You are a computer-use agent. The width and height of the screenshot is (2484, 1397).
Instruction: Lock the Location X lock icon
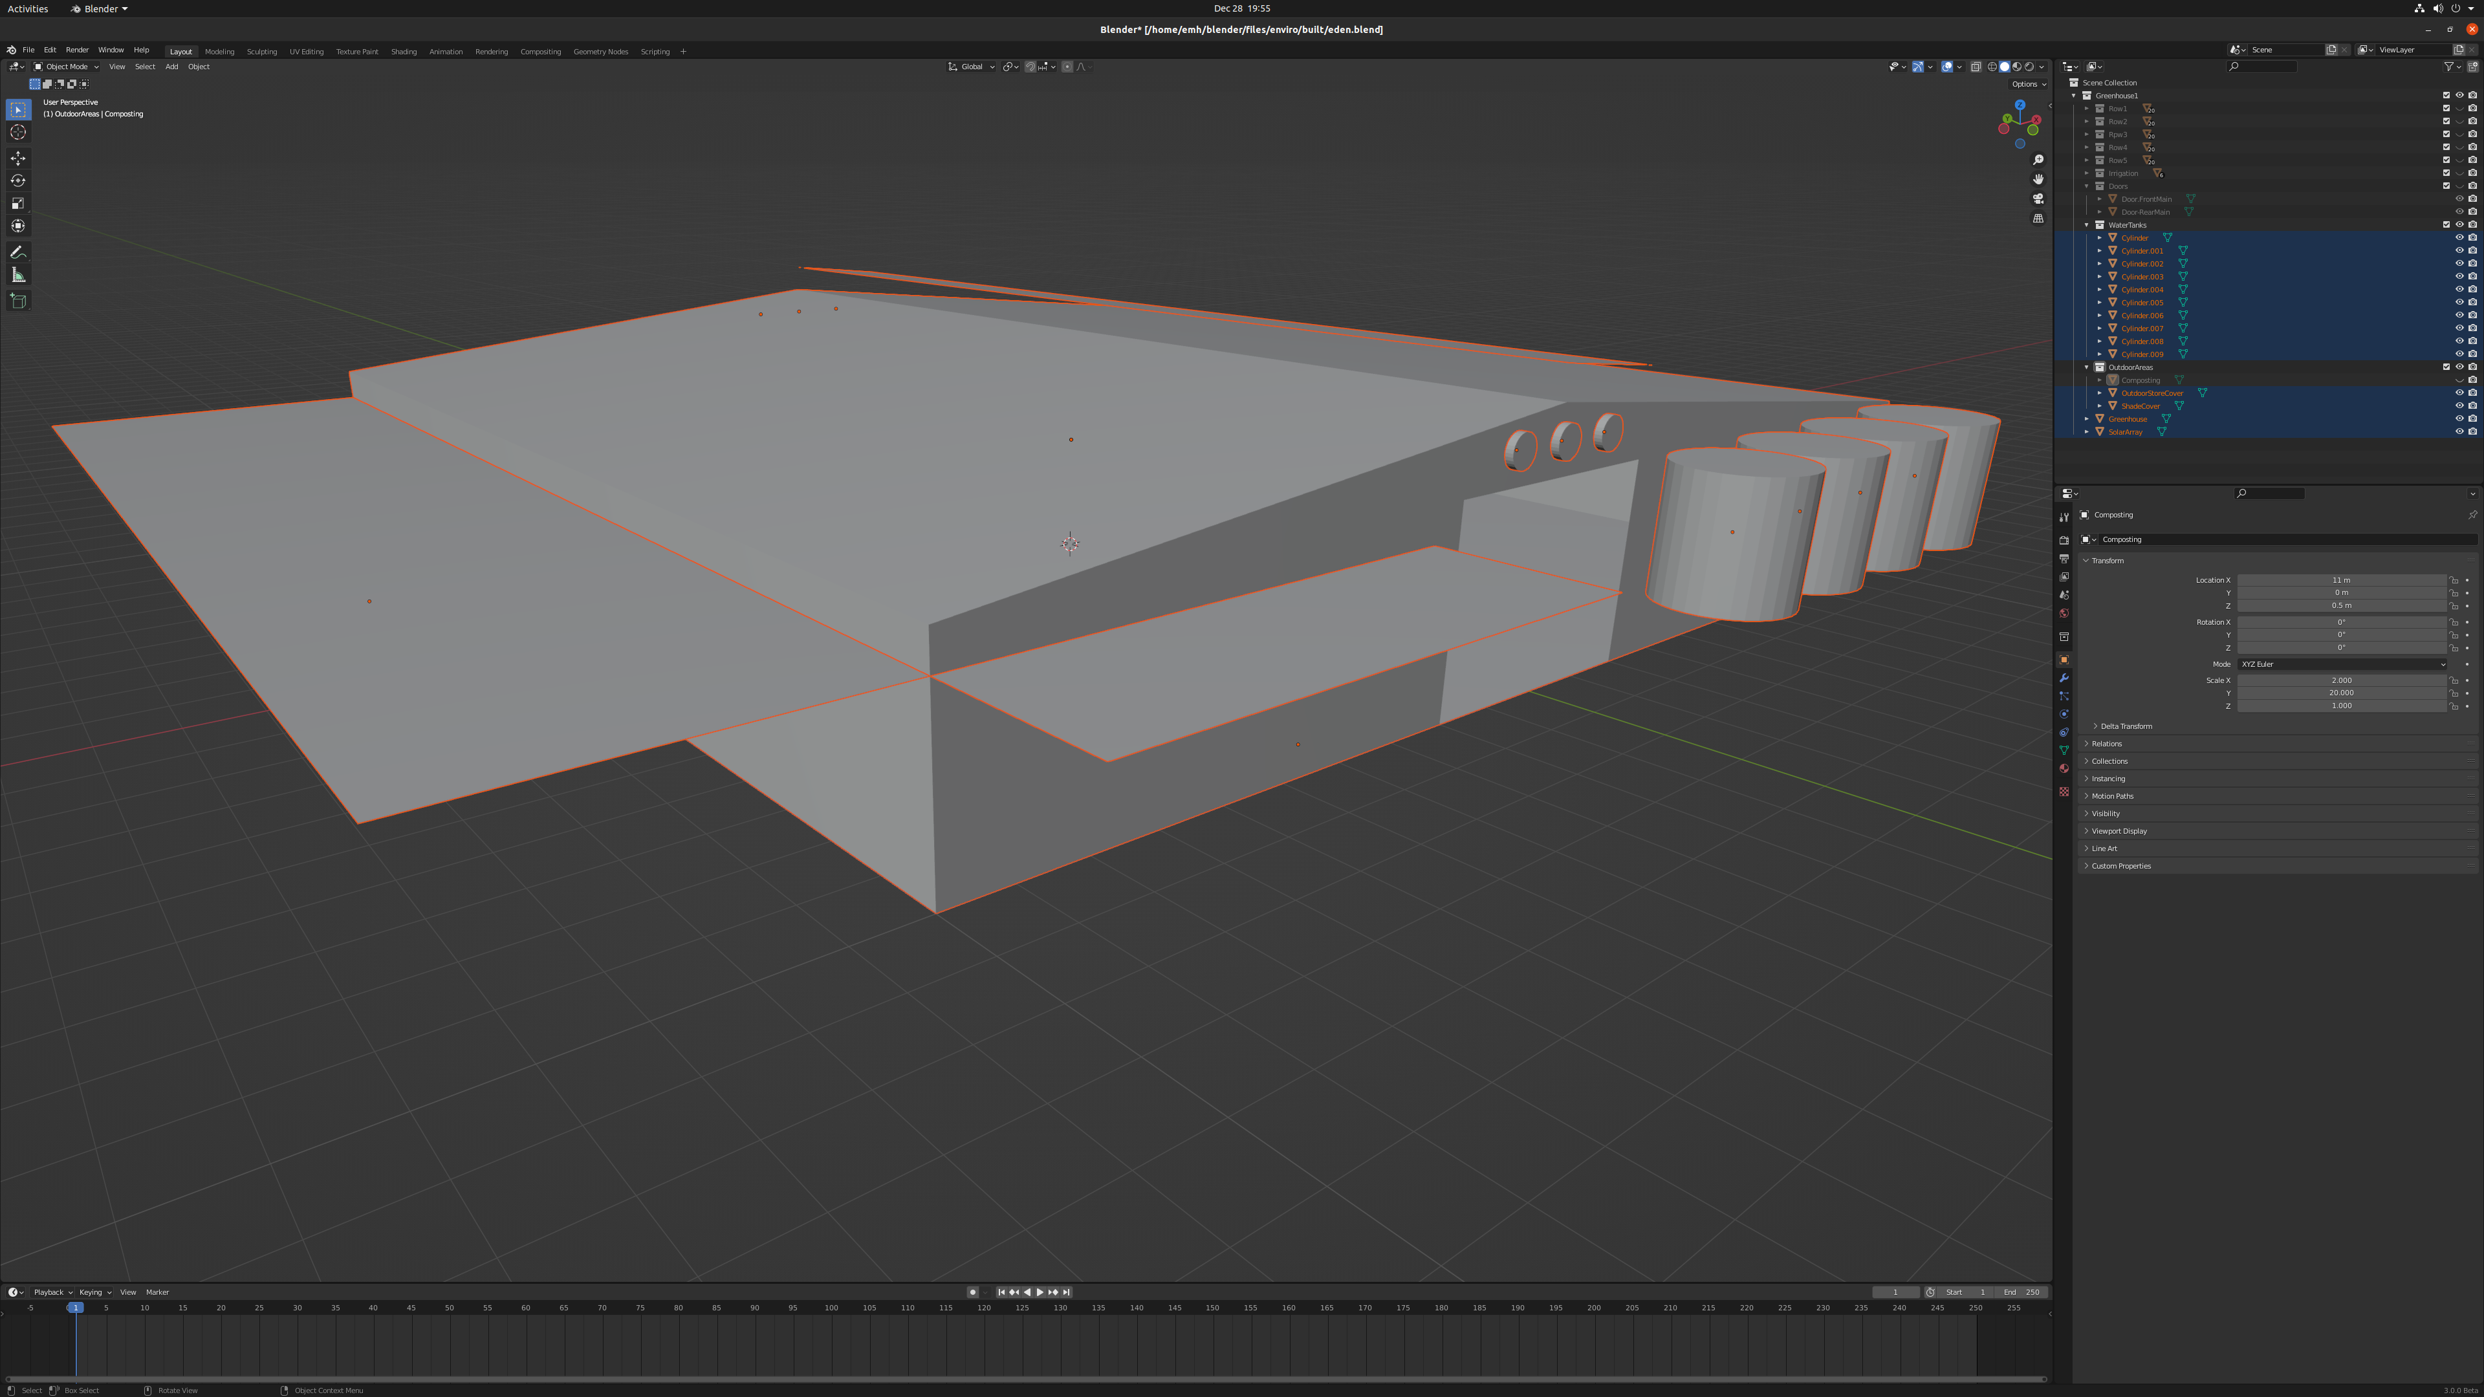coord(2454,580)
